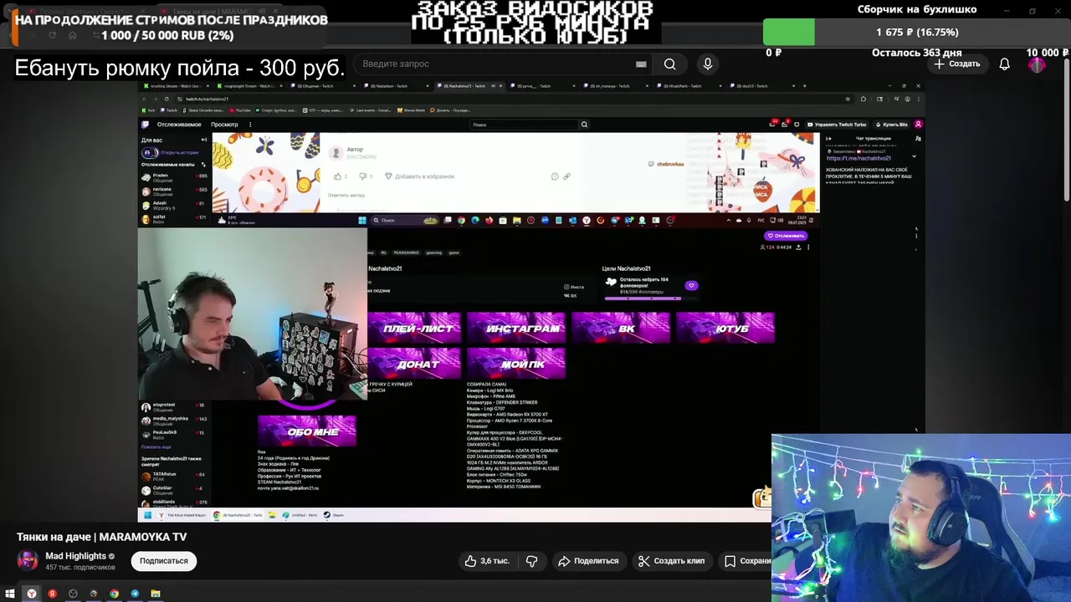Open Windows Start menu on the taskbar
The height and width of the screenshot is (602, 1071).
(x=10, y=594)
